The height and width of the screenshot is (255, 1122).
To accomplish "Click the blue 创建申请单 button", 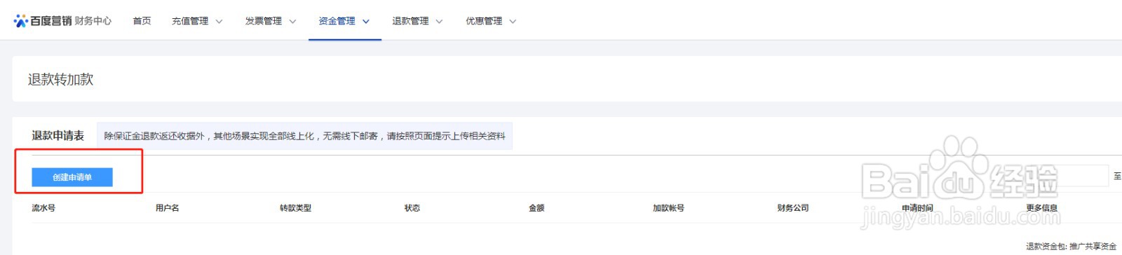I will (x=72, y=177).
